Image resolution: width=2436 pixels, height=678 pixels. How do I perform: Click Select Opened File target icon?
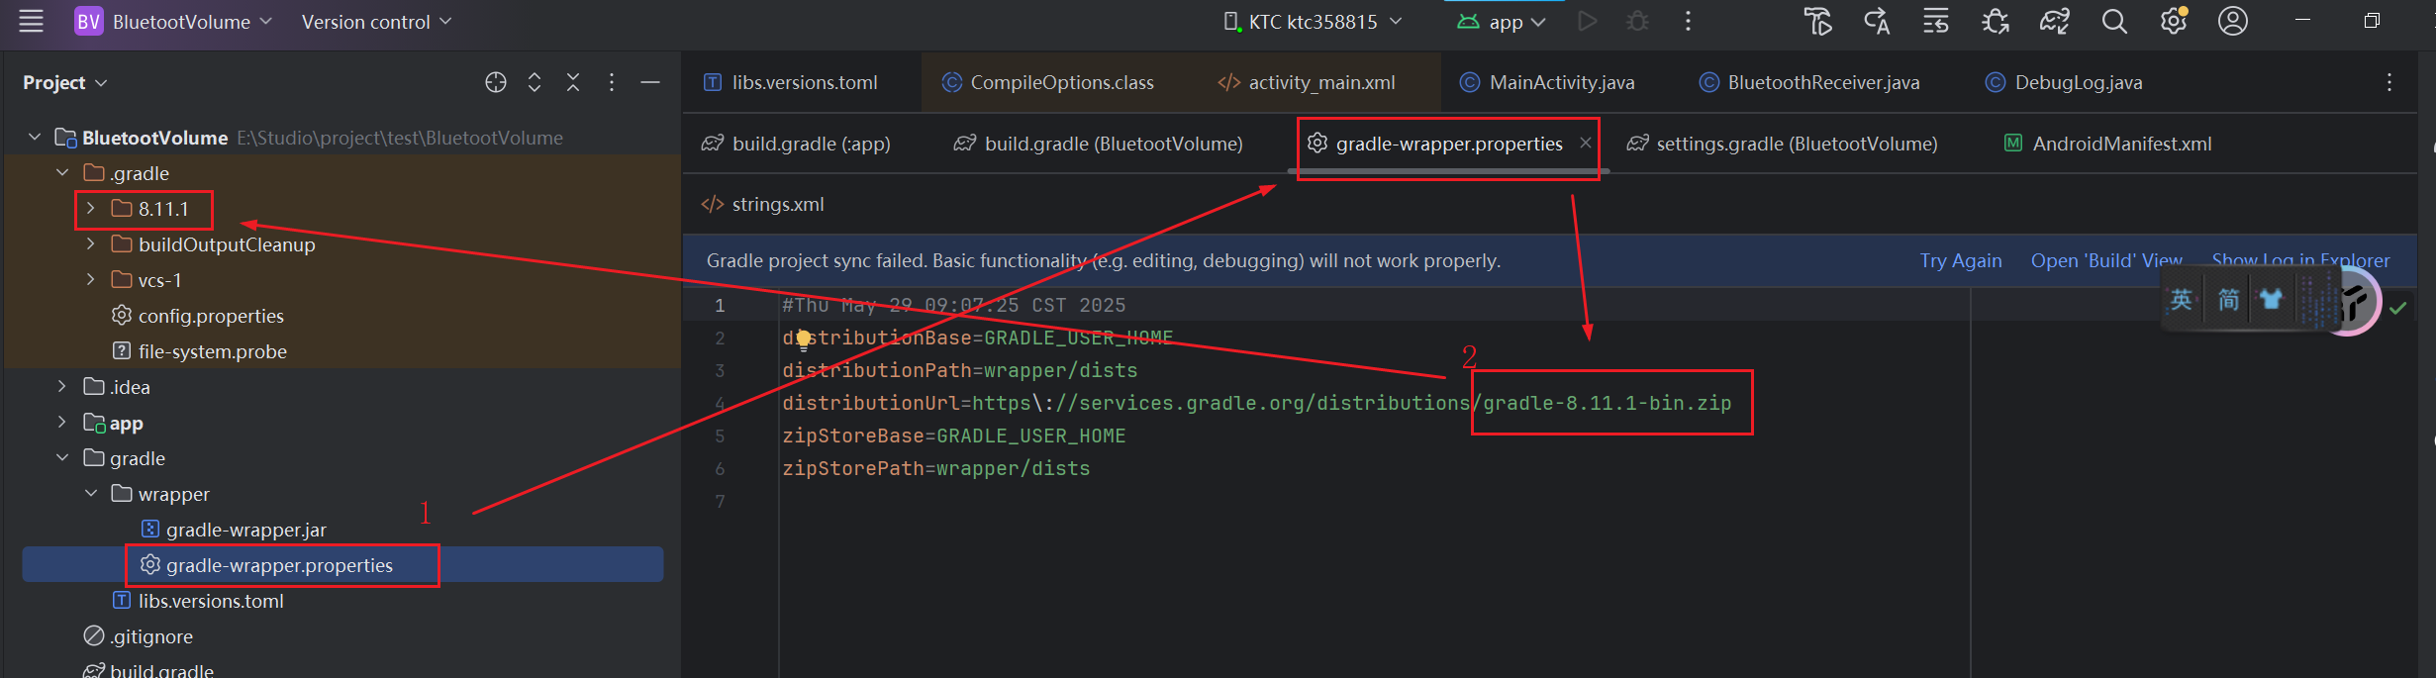496,83
